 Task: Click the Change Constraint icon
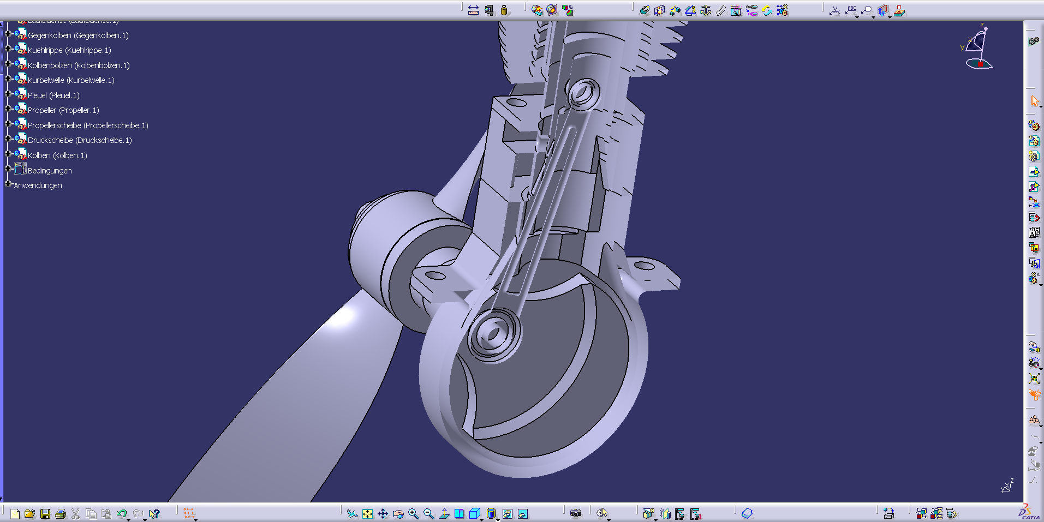tap(767, 10)
